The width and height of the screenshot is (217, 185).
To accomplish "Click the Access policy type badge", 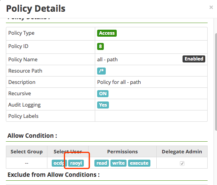I will point(107,33).
